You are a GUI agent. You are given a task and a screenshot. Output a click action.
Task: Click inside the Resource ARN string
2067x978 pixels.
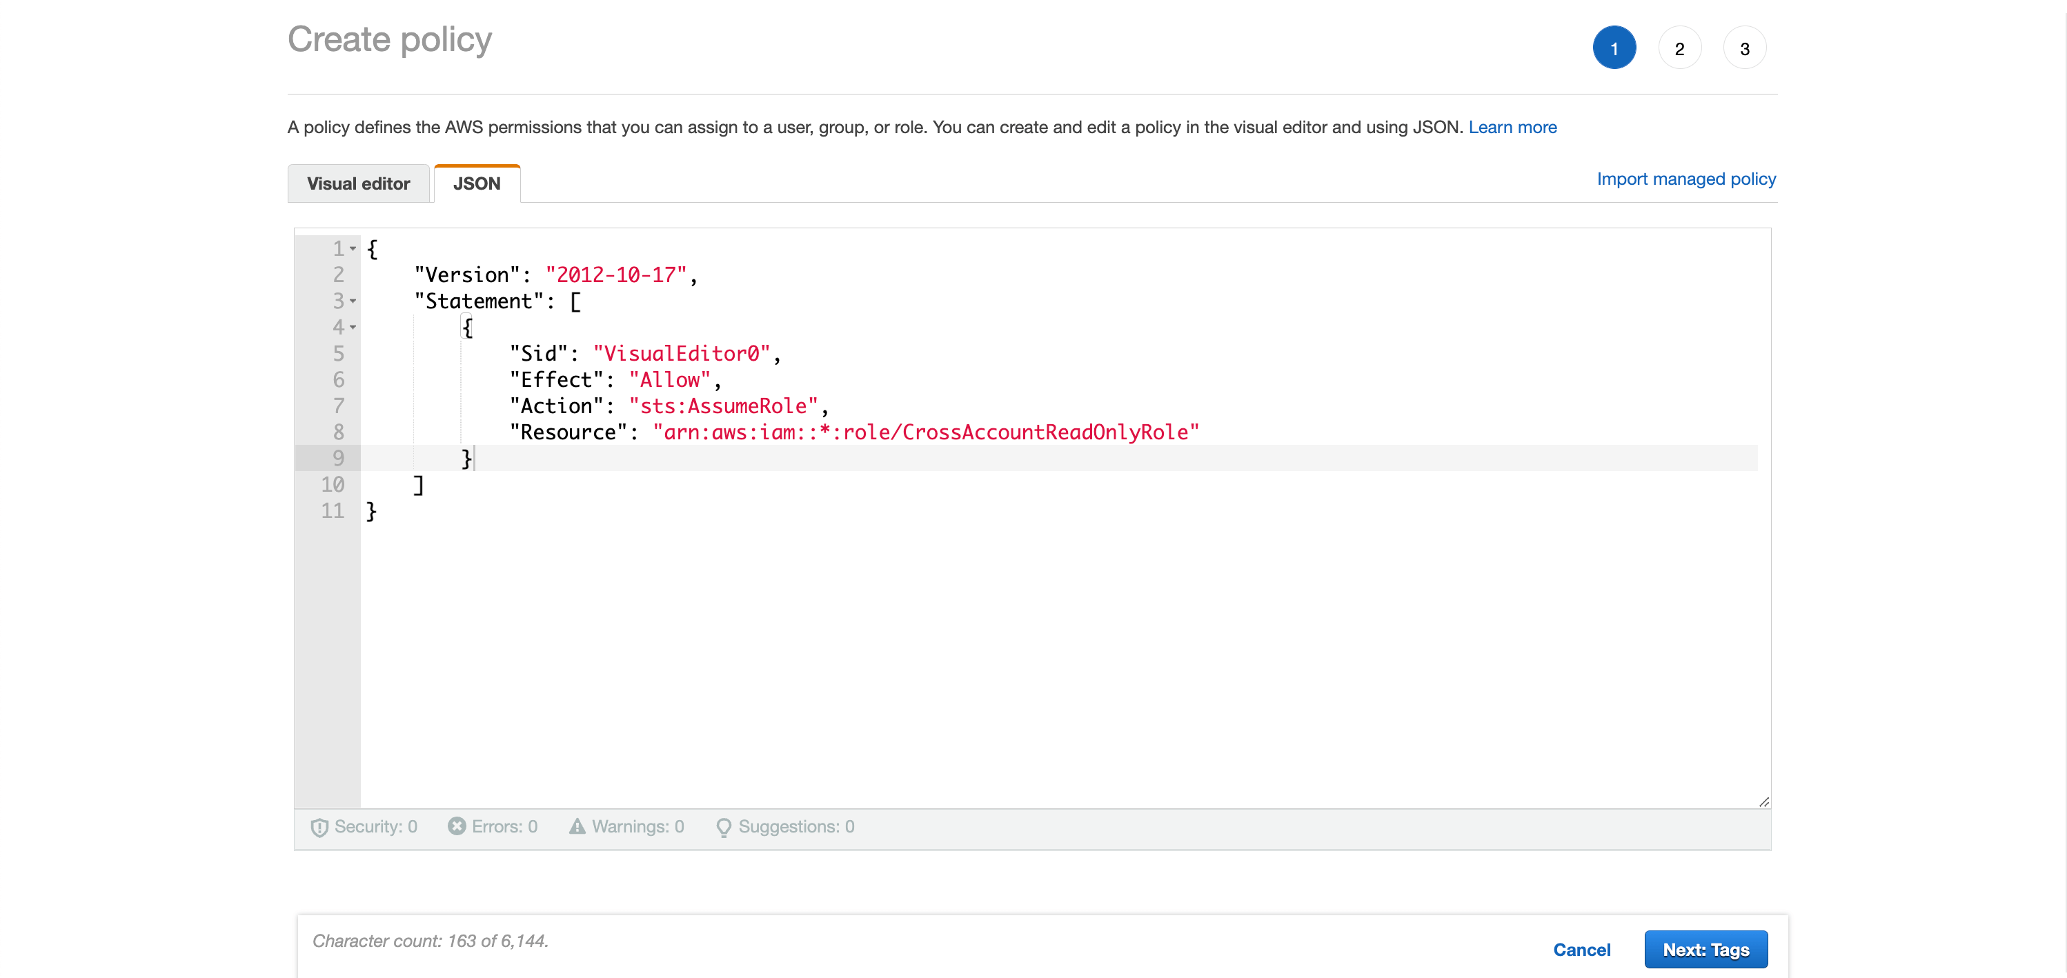point(925,432)
